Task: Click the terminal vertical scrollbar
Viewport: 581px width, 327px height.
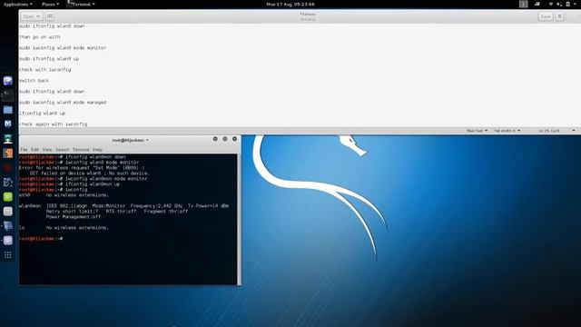Action: pyautogui.click(x=239, y=219)
